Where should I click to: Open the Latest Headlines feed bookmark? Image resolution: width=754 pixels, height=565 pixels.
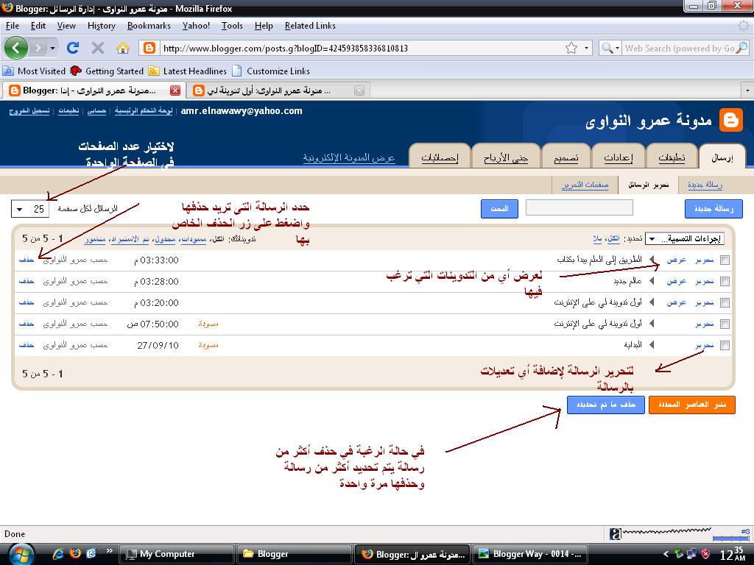coord(188,71)
